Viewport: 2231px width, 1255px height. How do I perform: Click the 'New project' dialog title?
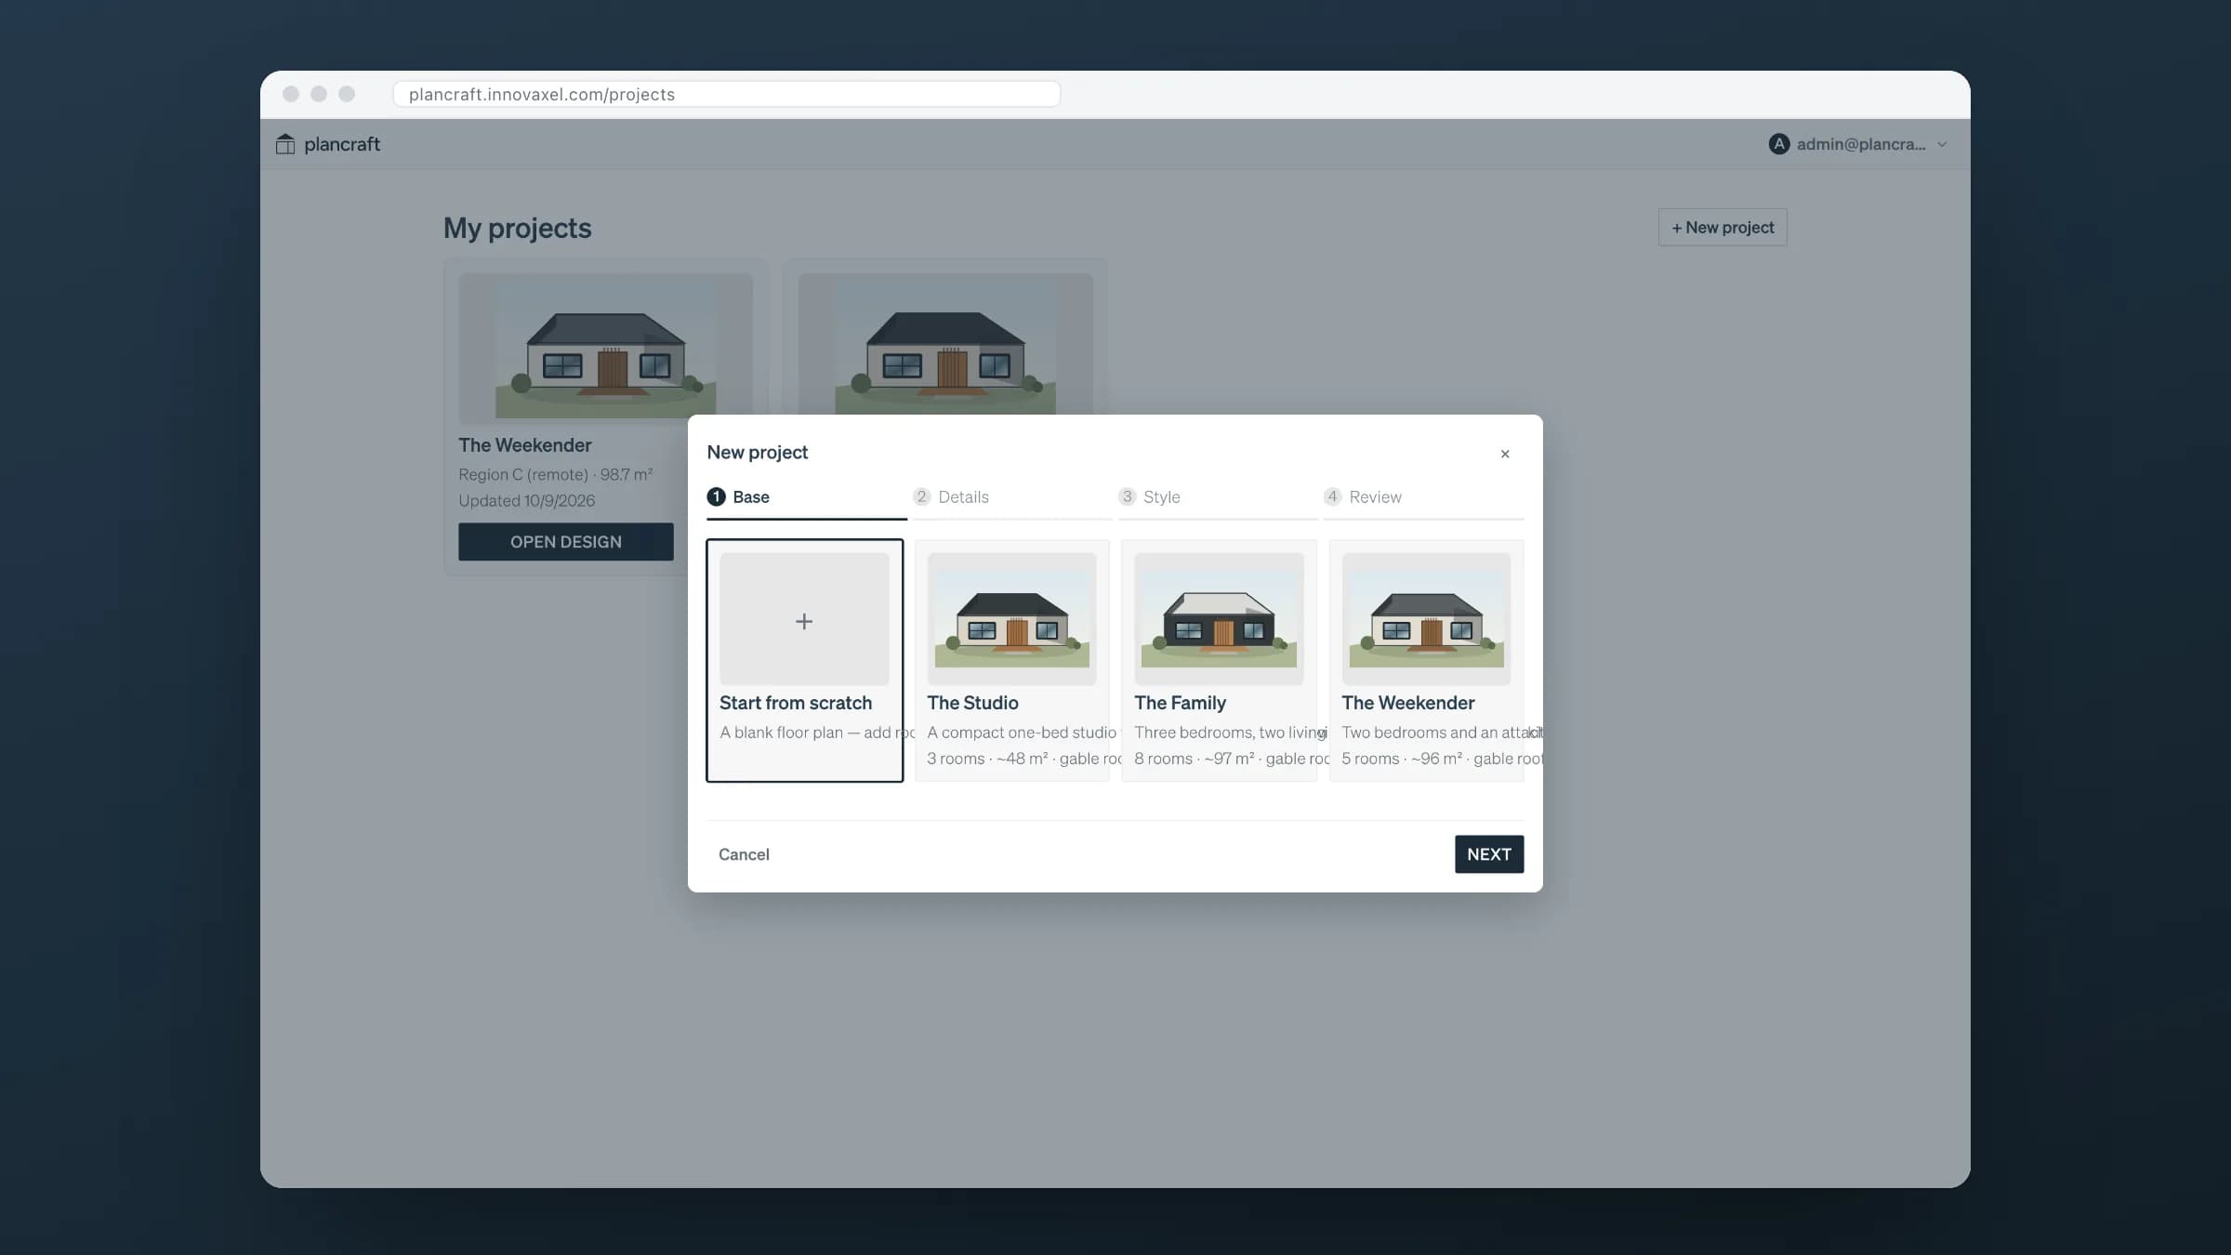tap(758, 453)
